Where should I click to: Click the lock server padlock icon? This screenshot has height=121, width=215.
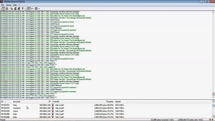pyautogui.click(x=7, y=9)
